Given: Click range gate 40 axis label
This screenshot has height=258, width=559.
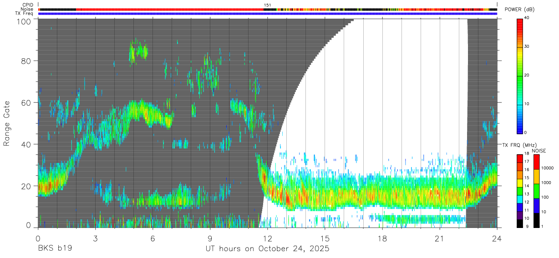Looking at the screenshot, I should point(26,145).
